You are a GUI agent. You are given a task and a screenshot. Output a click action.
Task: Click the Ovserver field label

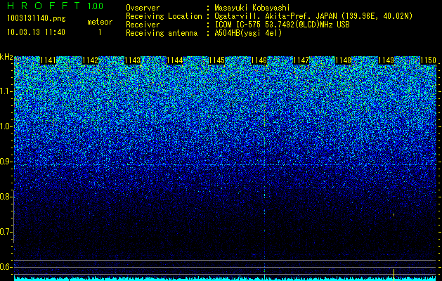(143, 8)
